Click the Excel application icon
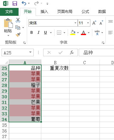114x140 pixels. pos(6,3)
